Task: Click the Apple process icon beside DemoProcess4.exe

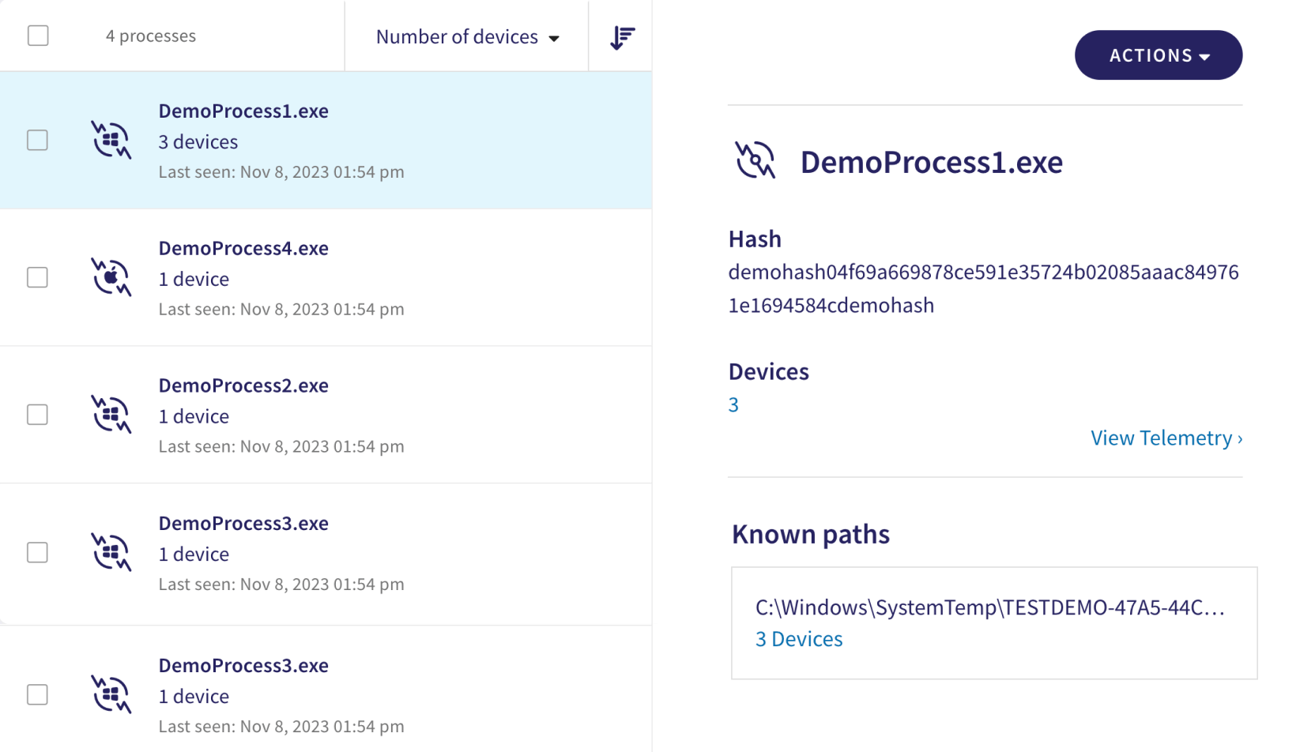Action: point(111,277)
